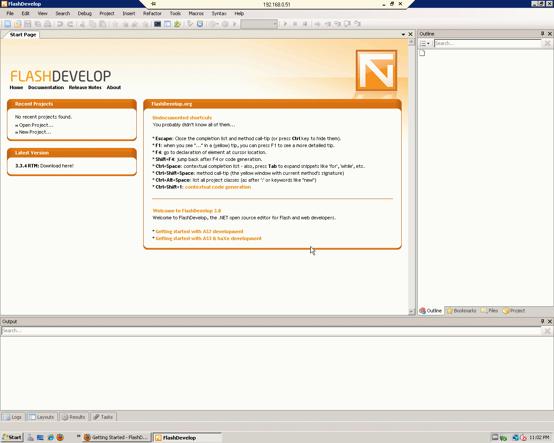
Task: Click the Cut scissors icon
Action: pos(83,24)
